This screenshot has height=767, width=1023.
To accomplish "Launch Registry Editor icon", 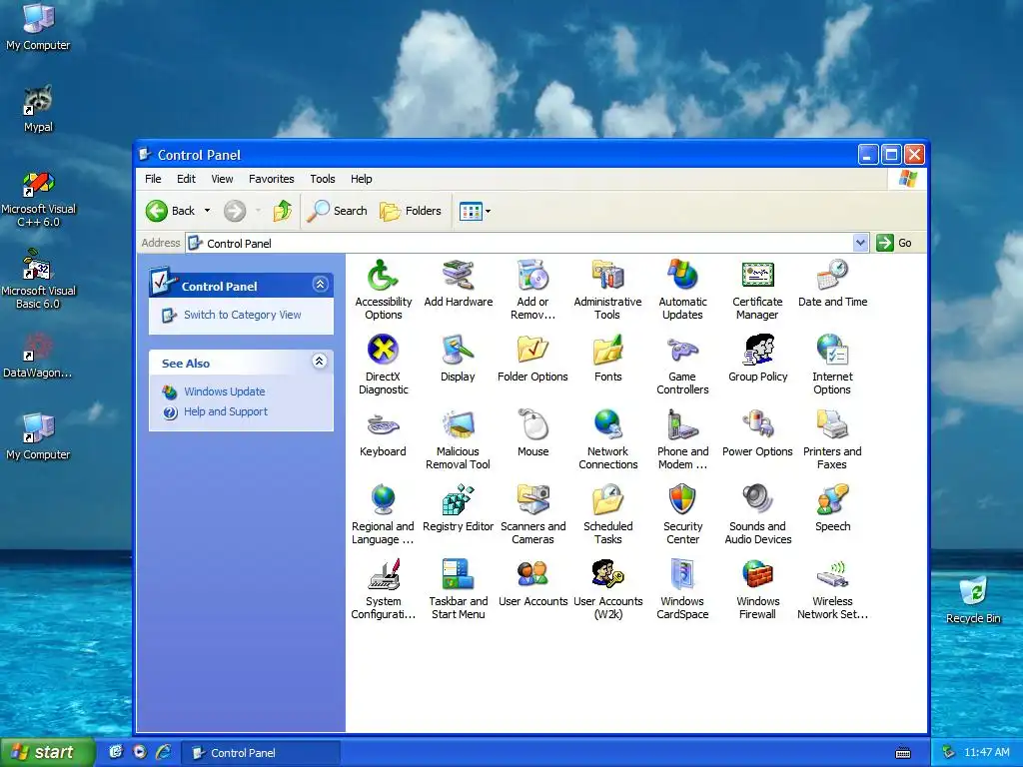I will click(x=458, y=500).
